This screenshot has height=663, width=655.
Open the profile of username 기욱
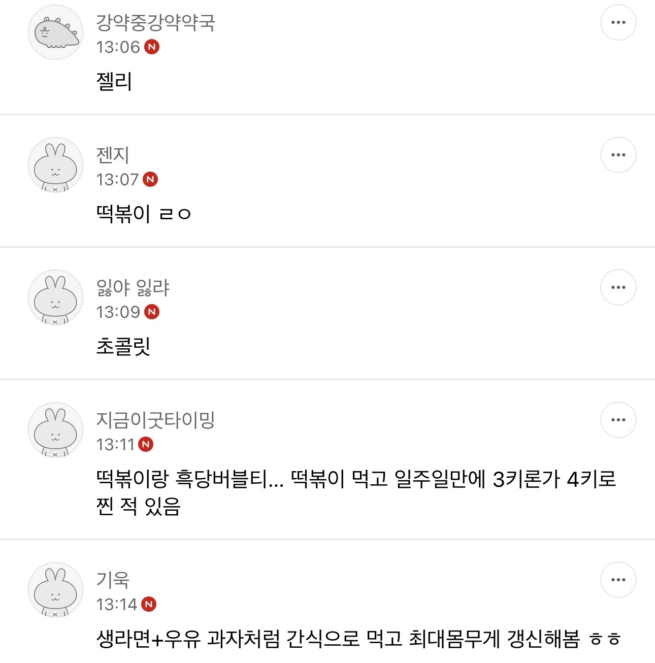coord(113,580)
